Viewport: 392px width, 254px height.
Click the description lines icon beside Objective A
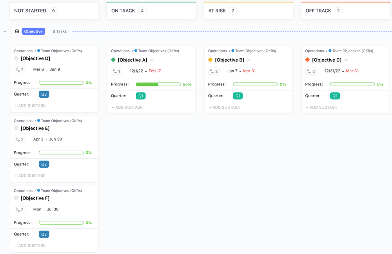pos(152,60)
